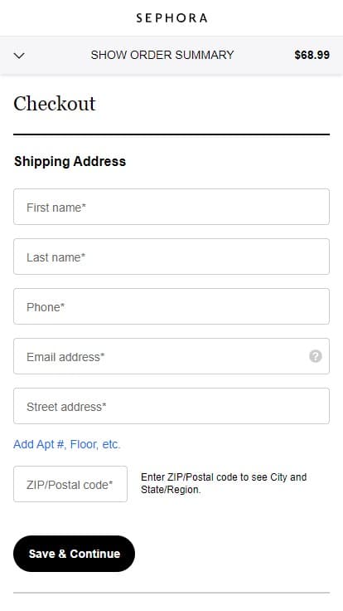This screenshot has width=343, height=611.
Task: Click the SHOW ORDER SUMMARY label
Action: pos(162,55)
